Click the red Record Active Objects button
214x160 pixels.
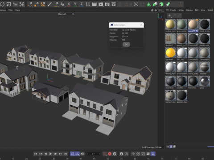pos(105,154)
